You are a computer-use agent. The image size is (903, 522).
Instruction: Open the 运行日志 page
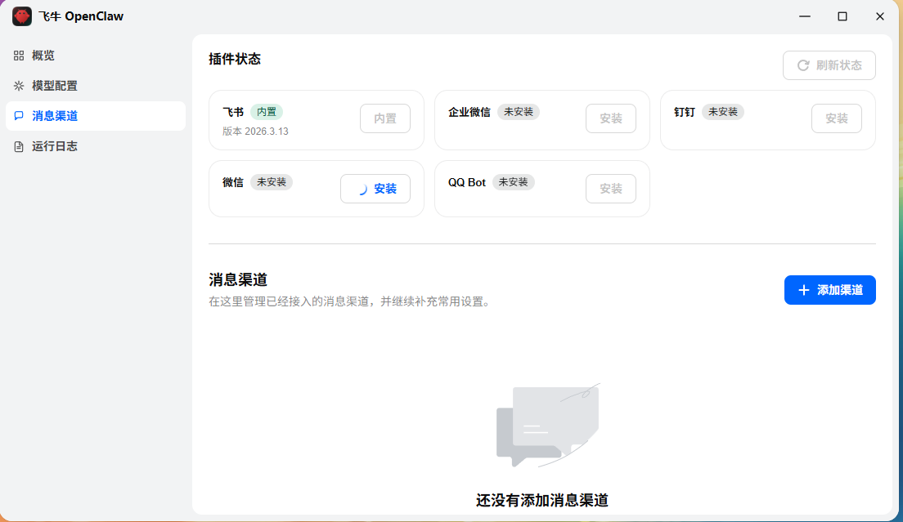pos(96,146)
